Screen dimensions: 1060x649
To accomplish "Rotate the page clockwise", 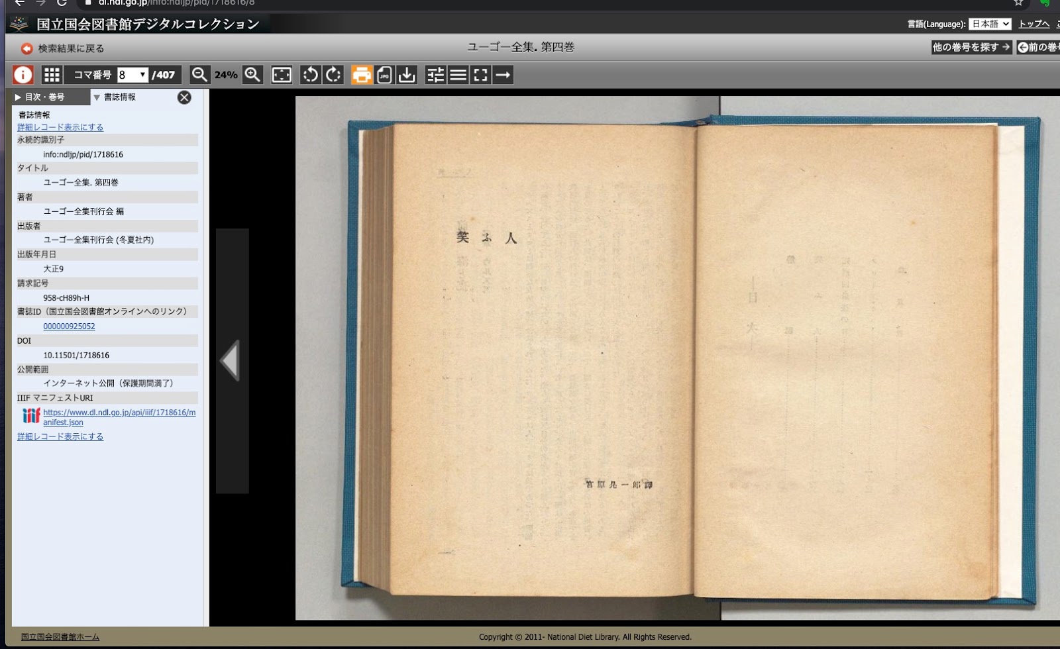I will 333,75.
